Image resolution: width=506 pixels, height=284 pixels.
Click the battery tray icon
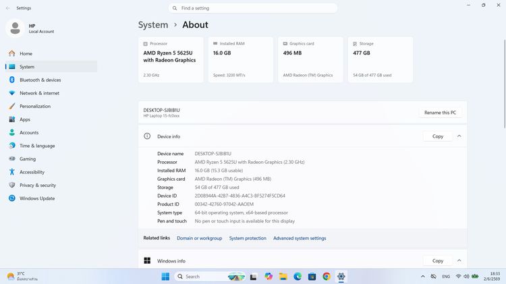pyautogui.click(x=475, y=277)
